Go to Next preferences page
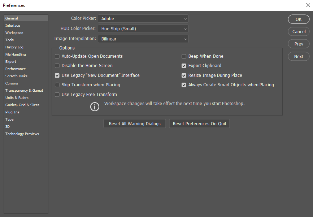 click(x=299, y=56)
